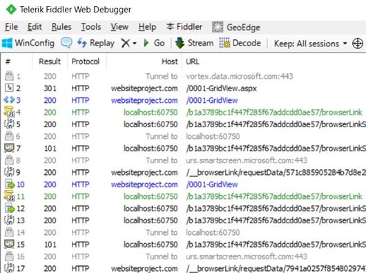
Task: Sort by the # column header
Action: [8, 62]
